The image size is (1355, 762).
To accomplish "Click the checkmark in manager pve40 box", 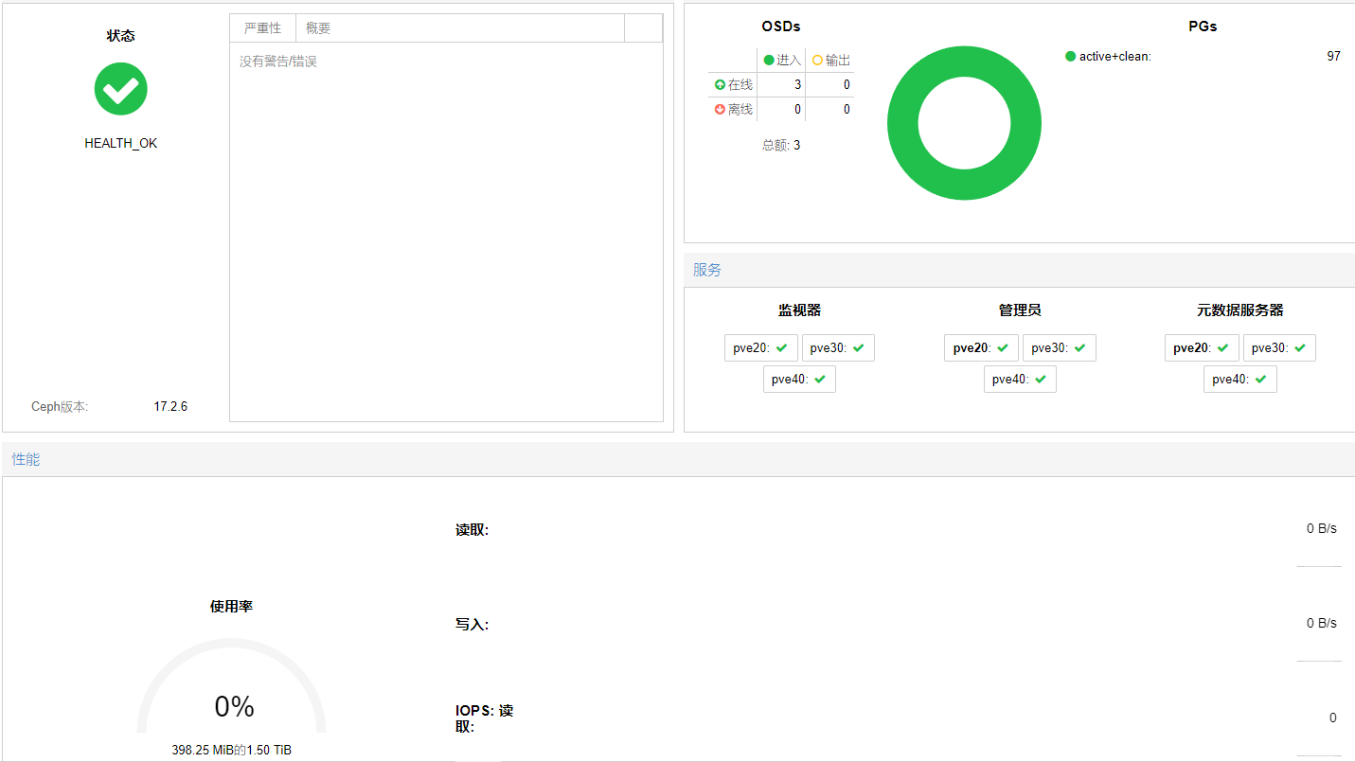I will click(x=1041, y=379).
